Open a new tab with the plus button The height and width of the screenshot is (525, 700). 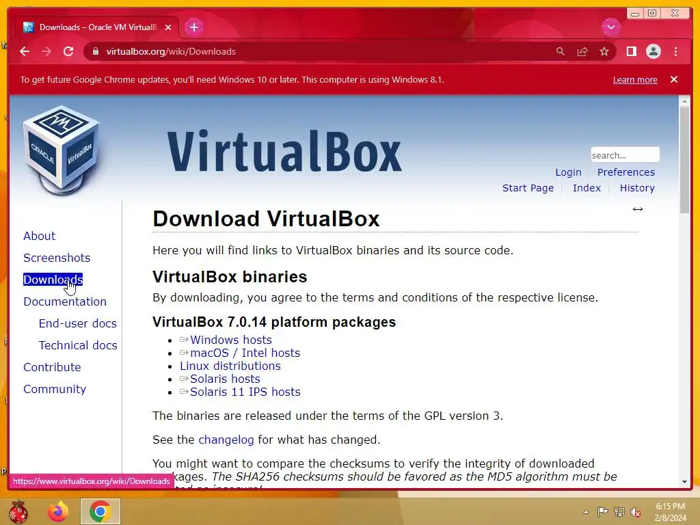[x=193, y=27]
